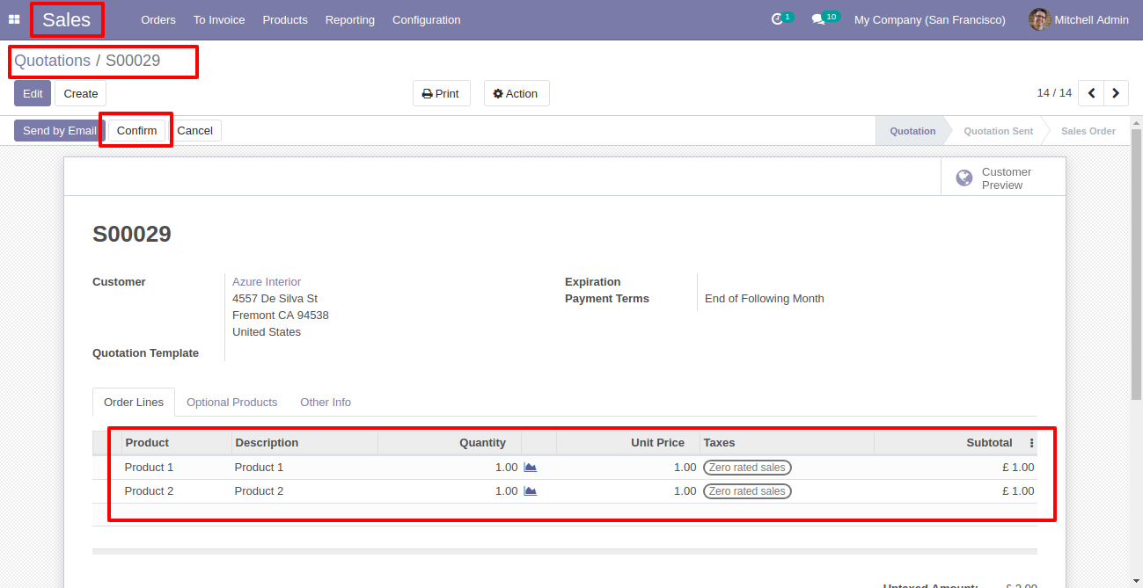1143x588 pixels.
Task: Click End of Following Month payment term
Action: pyautogui.click(x=765, y=299)
